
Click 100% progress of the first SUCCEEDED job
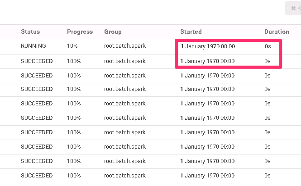[x=74, y=61]
